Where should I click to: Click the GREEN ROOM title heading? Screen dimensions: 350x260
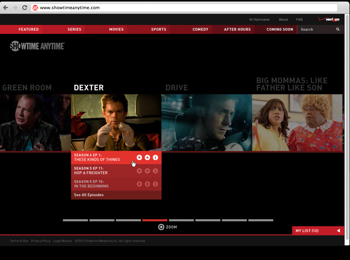click(x=27, y=88)
